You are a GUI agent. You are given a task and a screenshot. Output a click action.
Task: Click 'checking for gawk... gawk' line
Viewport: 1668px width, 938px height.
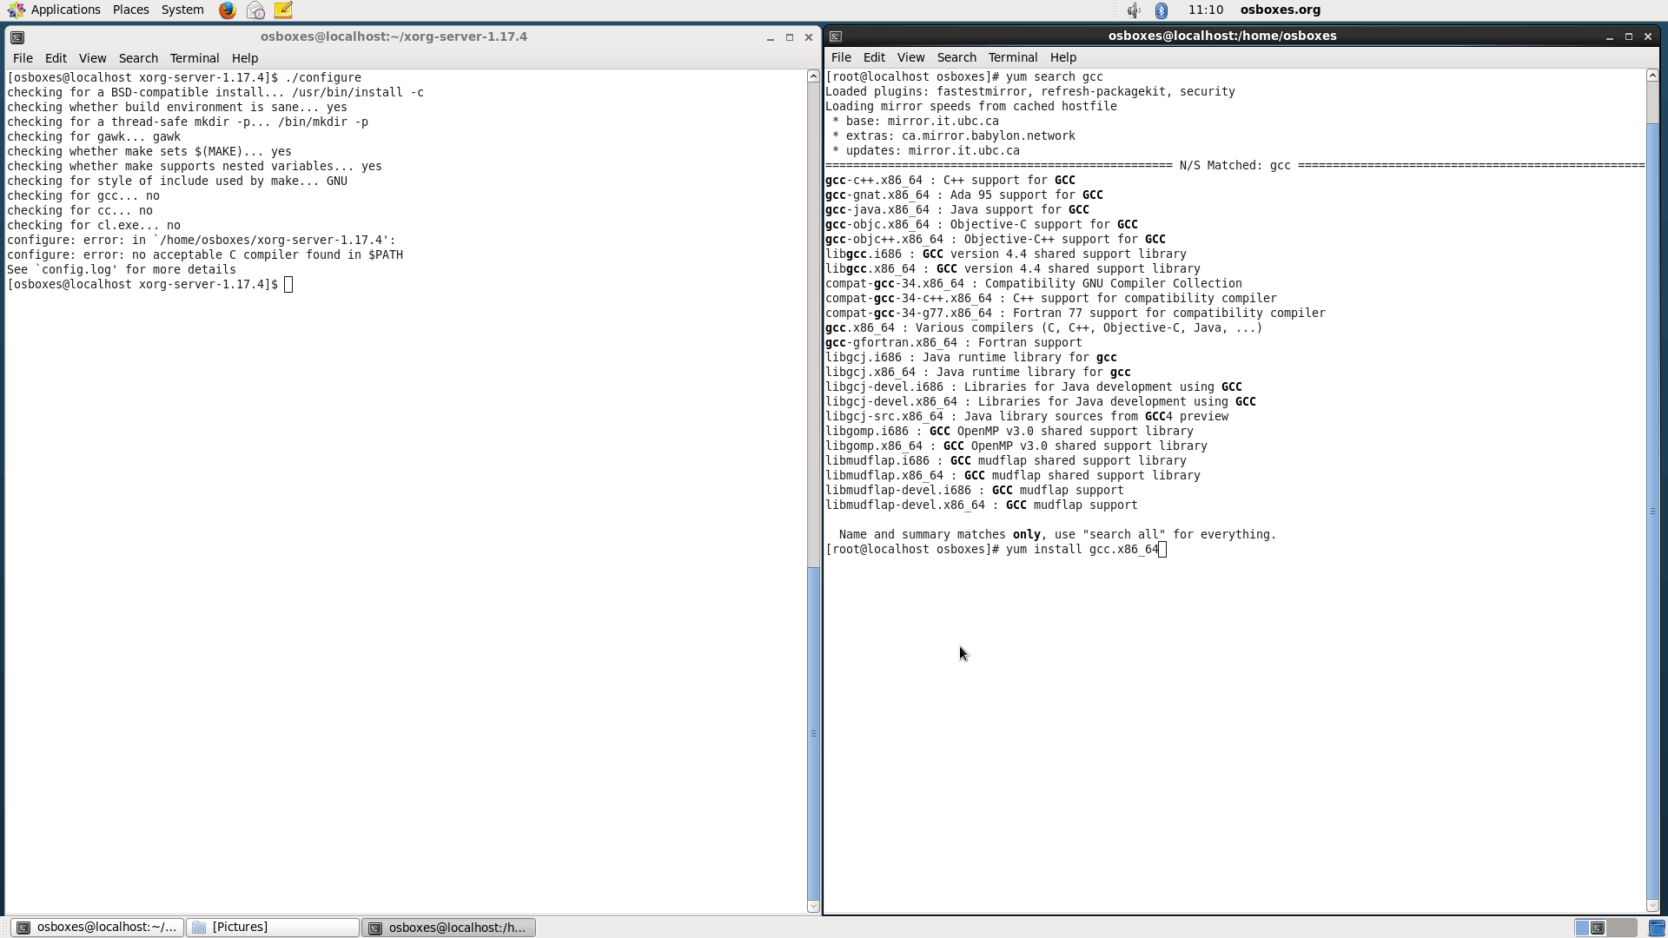tap(94, 137)
